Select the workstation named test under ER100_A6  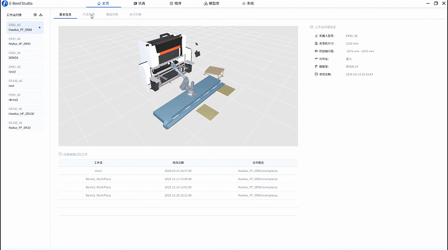pyautogui.click(x=25, y=83)
